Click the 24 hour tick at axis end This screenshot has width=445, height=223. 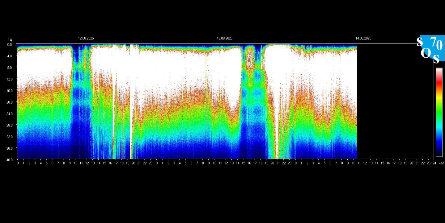[434, 163]
